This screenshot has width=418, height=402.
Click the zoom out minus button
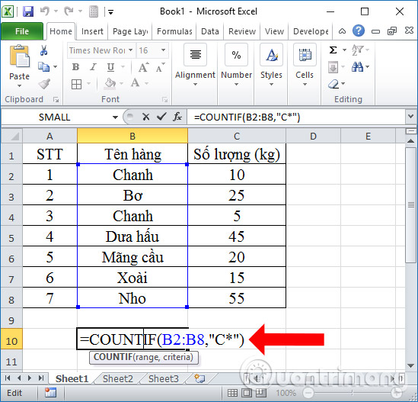point(308,393)
